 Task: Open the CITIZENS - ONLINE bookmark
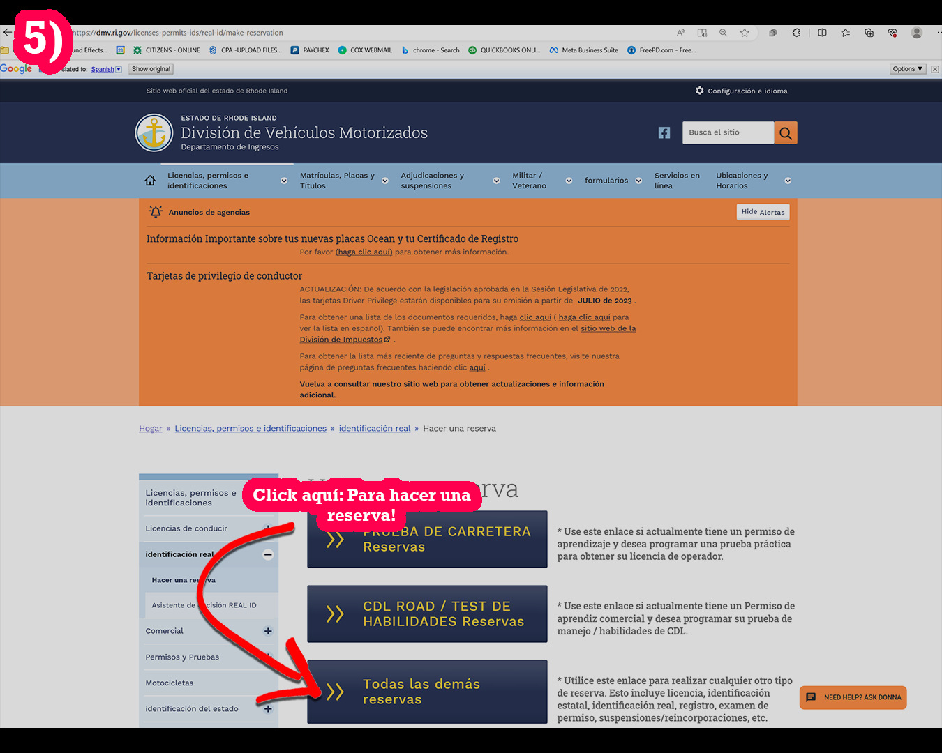coord(167,50)
